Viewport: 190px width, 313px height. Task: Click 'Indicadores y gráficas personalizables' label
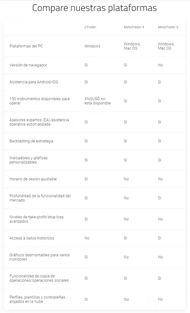pos(28,160)
